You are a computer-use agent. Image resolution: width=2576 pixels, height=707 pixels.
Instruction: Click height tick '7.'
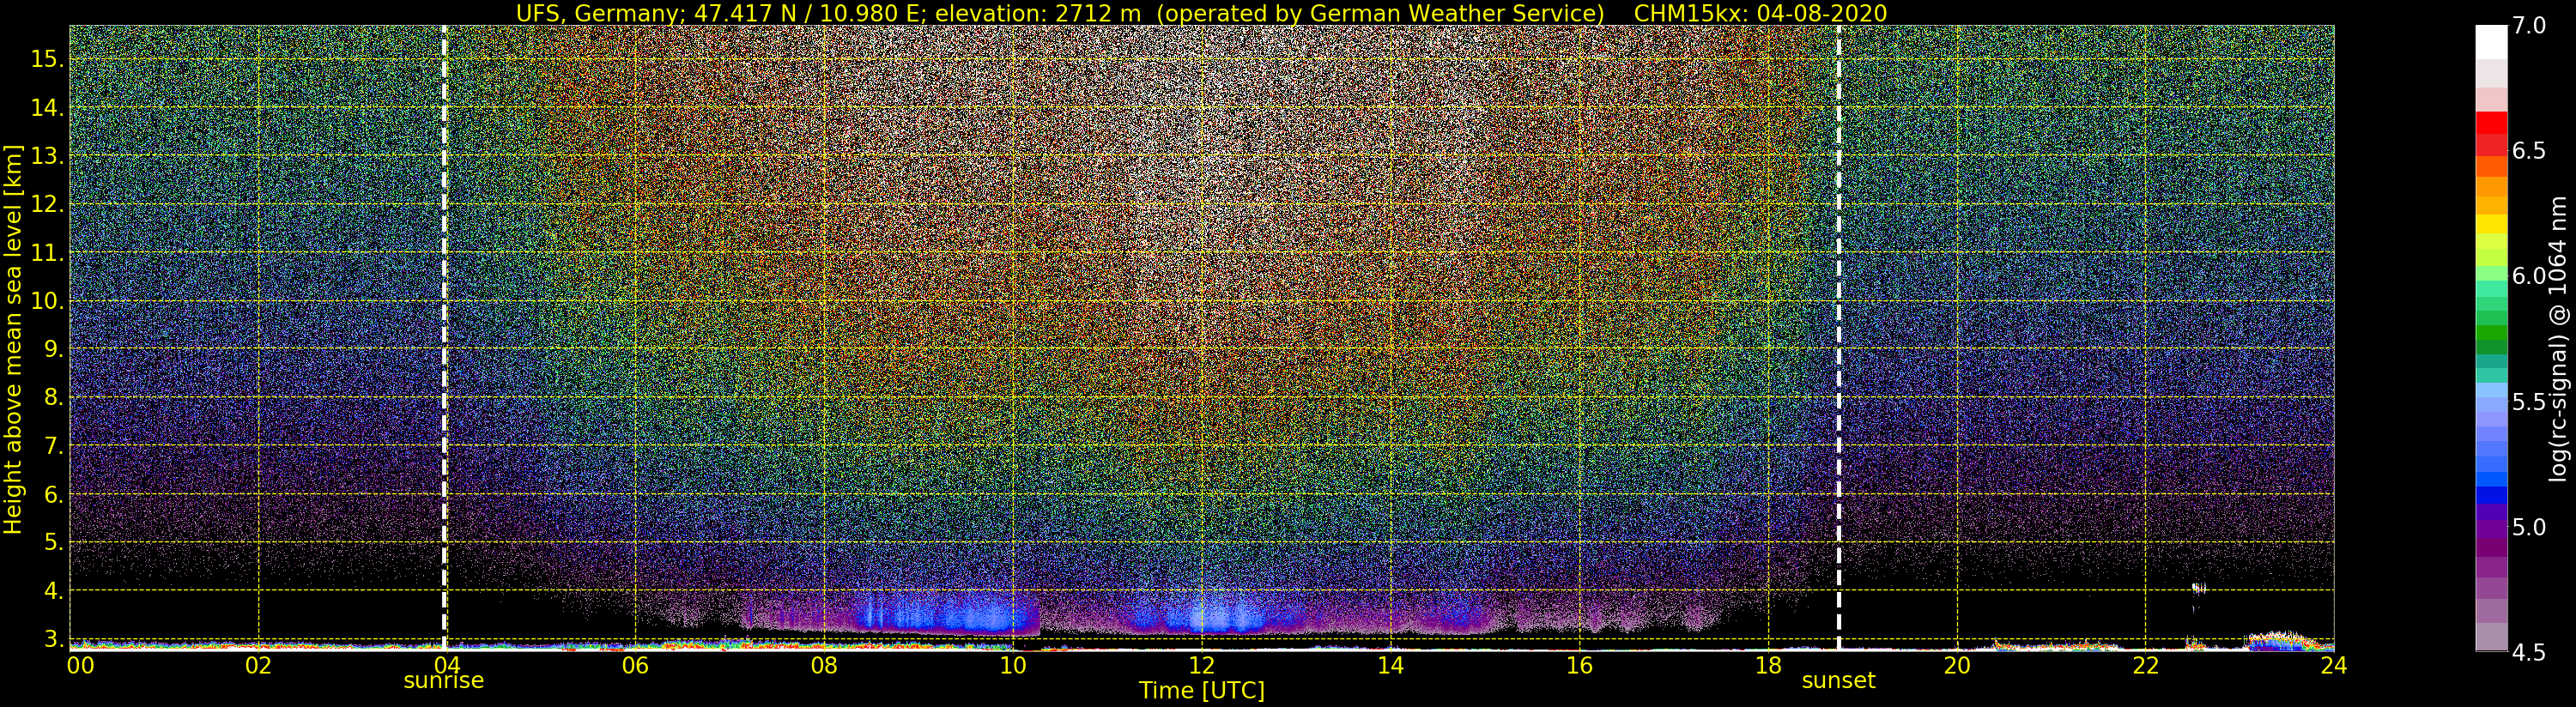point(54,445)
